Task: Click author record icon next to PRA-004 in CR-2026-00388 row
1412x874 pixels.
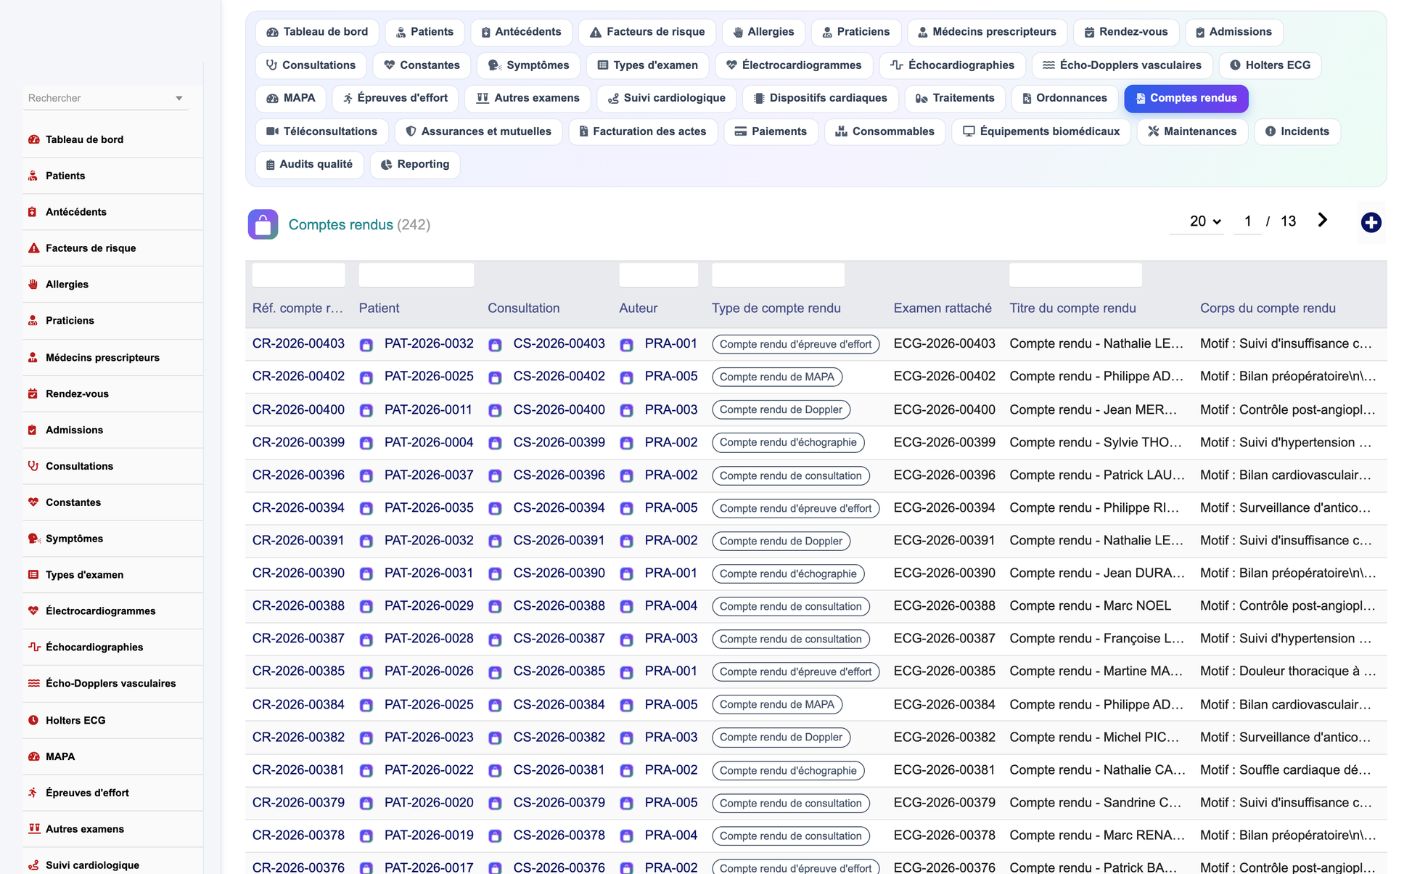Action: coord(626,607)
